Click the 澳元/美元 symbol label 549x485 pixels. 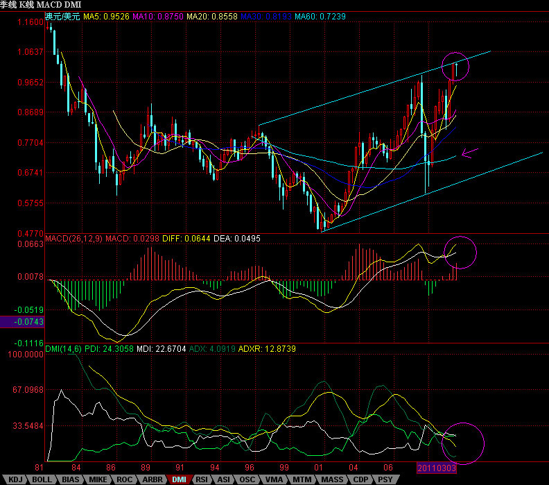click(x=62, y=17)
